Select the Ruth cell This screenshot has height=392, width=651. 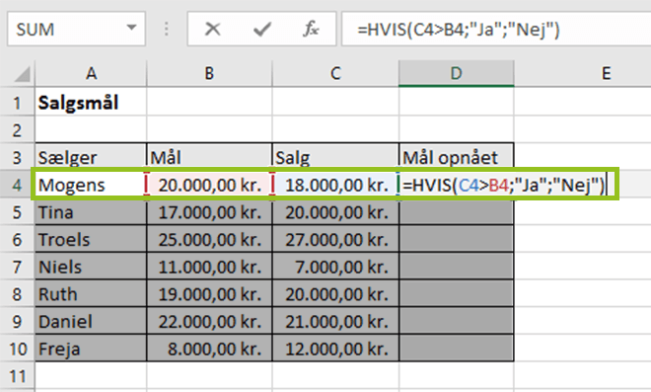coord(91,294)
